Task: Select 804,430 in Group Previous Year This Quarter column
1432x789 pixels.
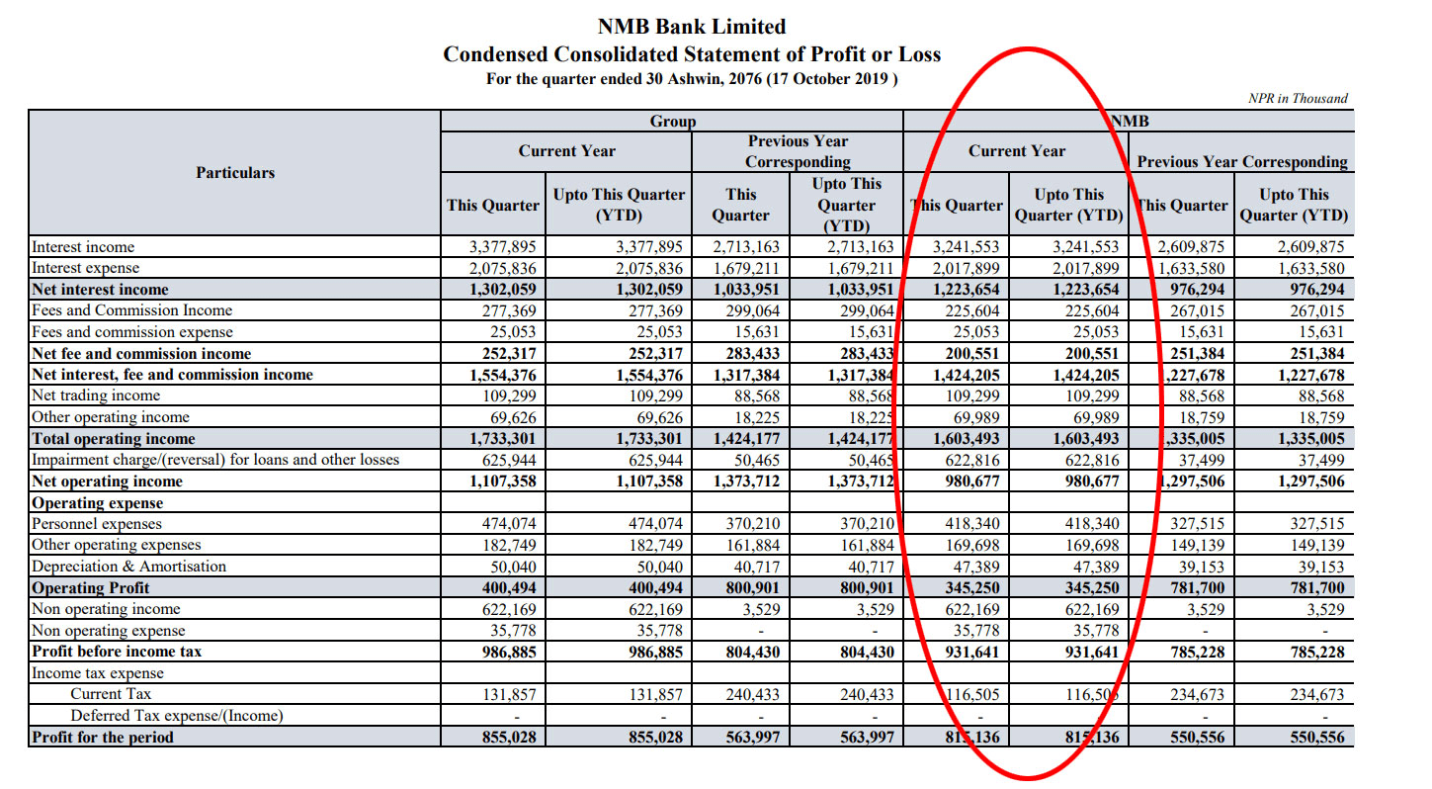Action: [x=752, y=652]
